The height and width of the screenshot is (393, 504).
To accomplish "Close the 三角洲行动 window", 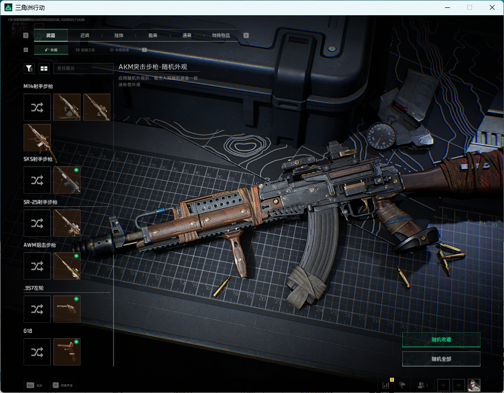I will click(x=492, y=7).
